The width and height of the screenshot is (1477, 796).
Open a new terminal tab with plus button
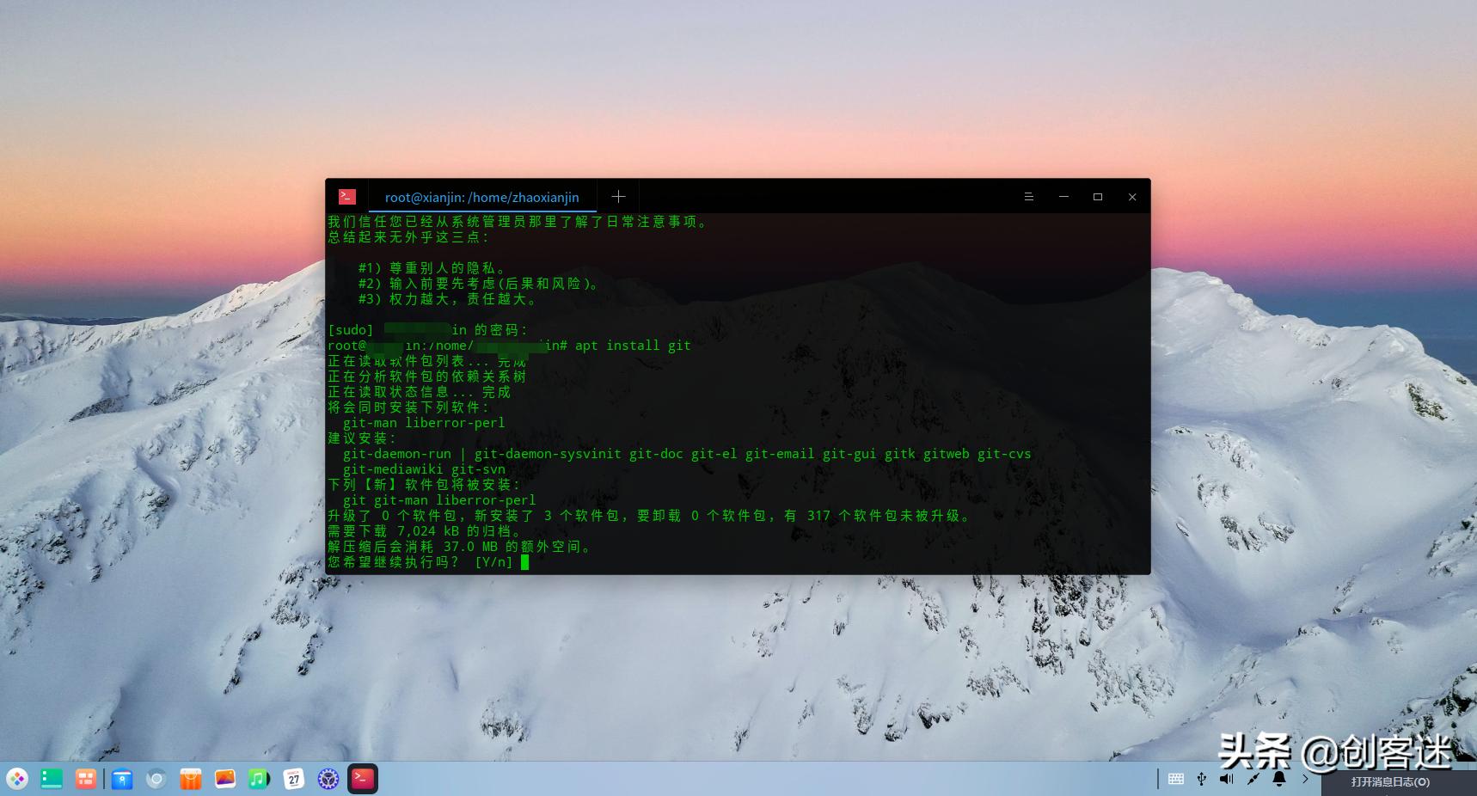pyautogui.click(x=618, y=196)
